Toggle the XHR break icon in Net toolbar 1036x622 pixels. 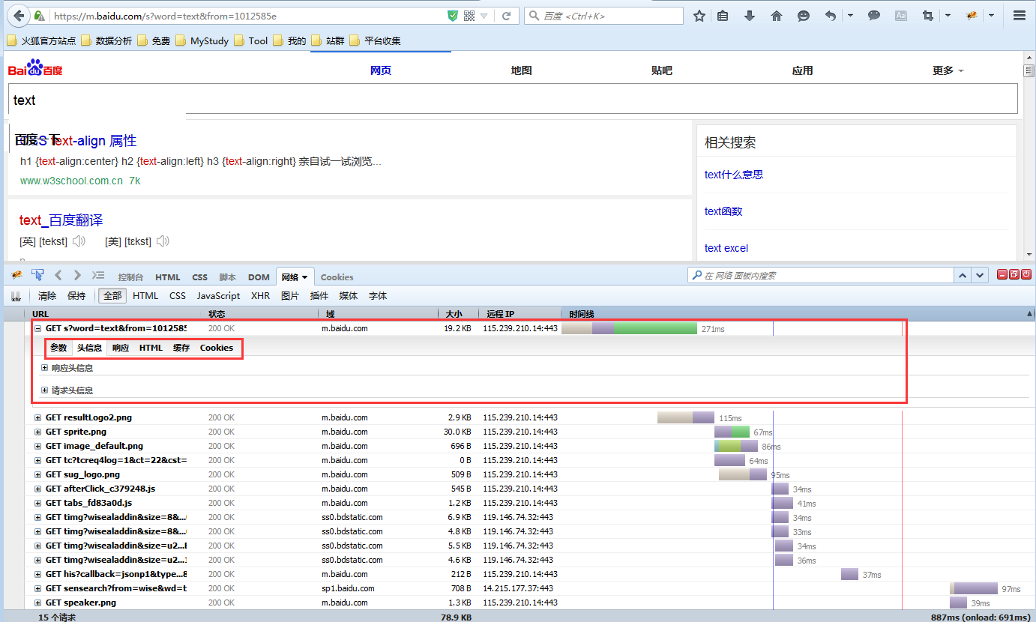16,296
